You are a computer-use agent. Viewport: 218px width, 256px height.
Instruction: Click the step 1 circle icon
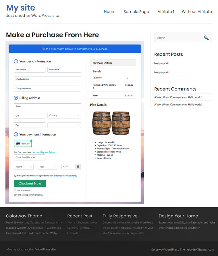coord(16,61)
